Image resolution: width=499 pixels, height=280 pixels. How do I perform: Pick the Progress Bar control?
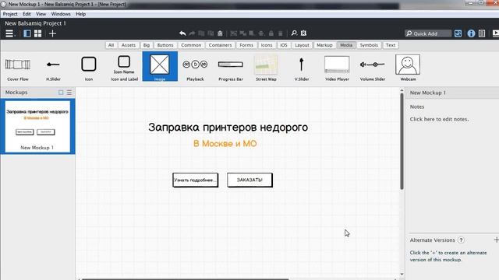point(231,68)
